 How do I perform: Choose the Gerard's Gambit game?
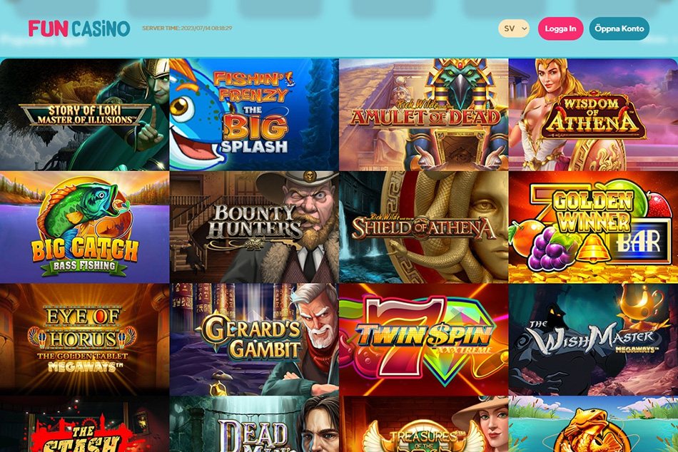click(254, 339)
